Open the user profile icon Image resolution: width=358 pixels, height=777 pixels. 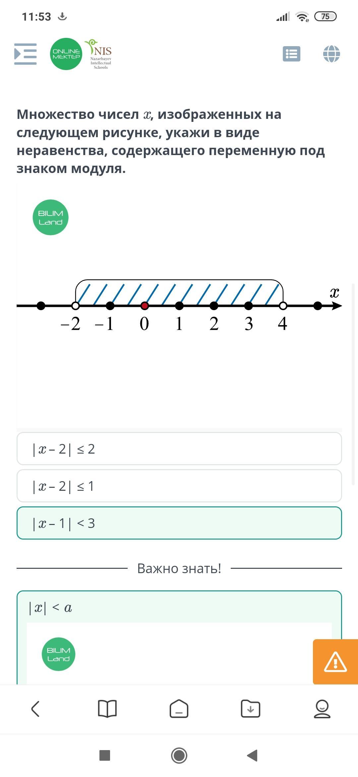322,709
